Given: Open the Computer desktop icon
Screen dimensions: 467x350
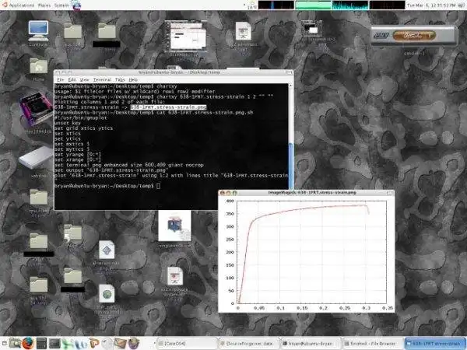Looking at the screenshot, I should 38,31.
